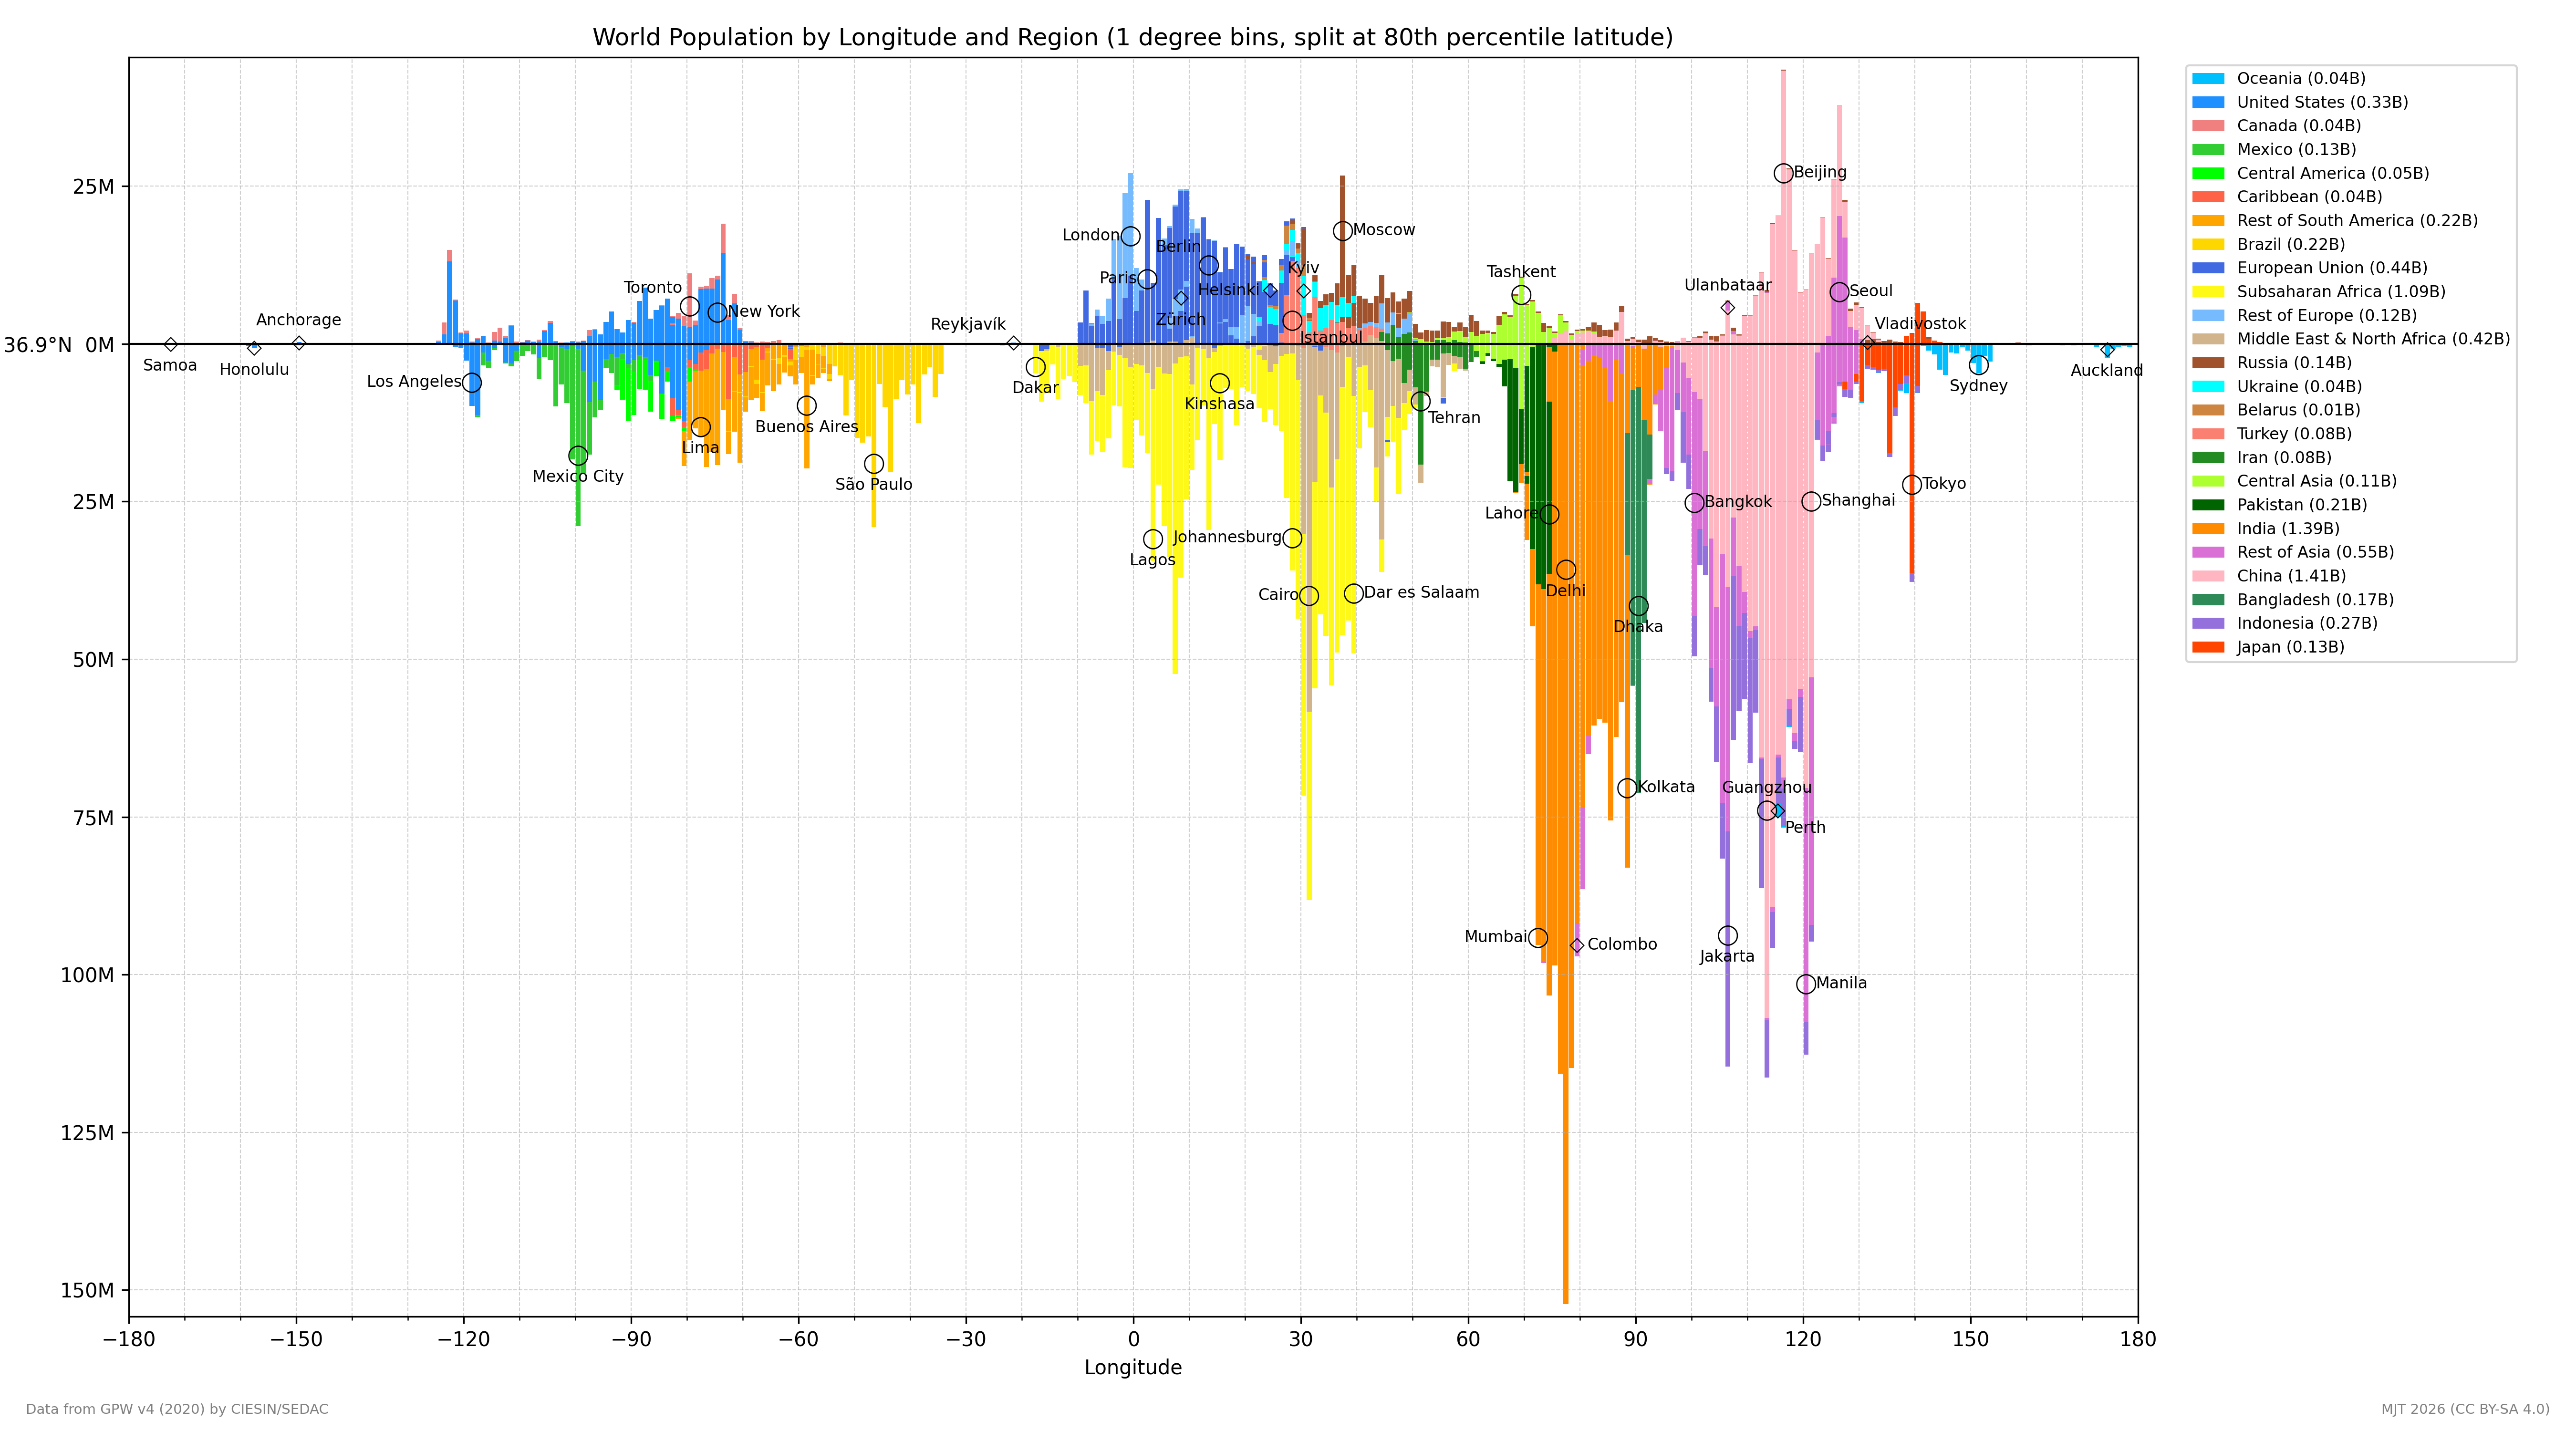Select the Tokyo circle marker
Viewport: 2576px width, 1431px height.
[1911, 484]
